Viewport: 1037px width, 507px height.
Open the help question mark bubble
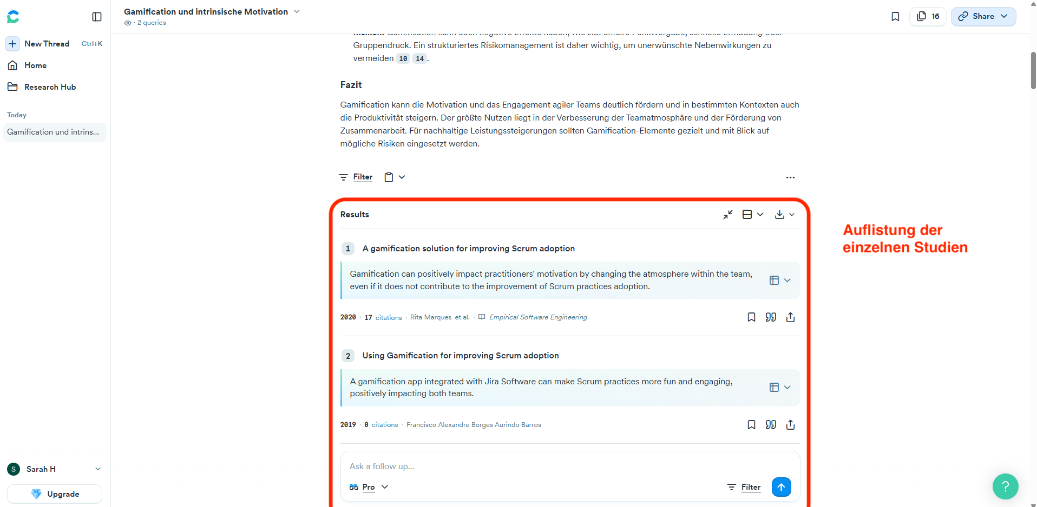coord(1005,486)
